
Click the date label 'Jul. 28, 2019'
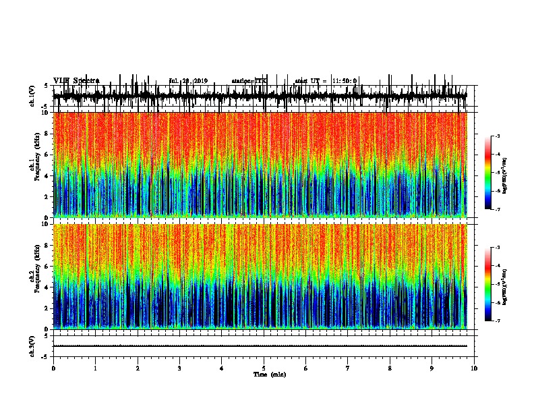click(188, 81)
